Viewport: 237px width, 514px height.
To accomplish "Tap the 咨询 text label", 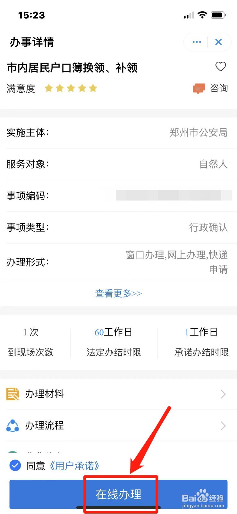I will click(219, 88).
